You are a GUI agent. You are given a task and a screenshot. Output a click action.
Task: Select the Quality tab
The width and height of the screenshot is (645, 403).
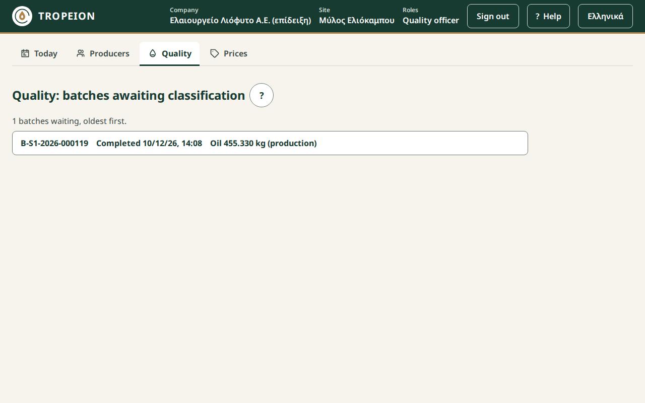(169, 53)
